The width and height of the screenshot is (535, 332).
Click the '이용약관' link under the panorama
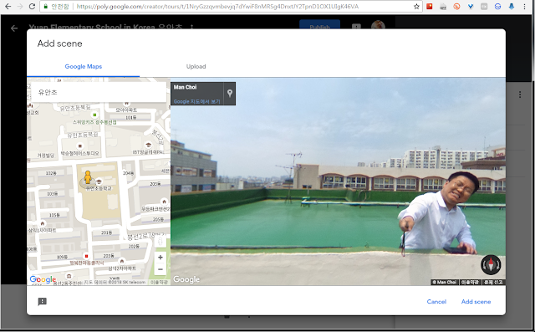click(x=470, y=282)
